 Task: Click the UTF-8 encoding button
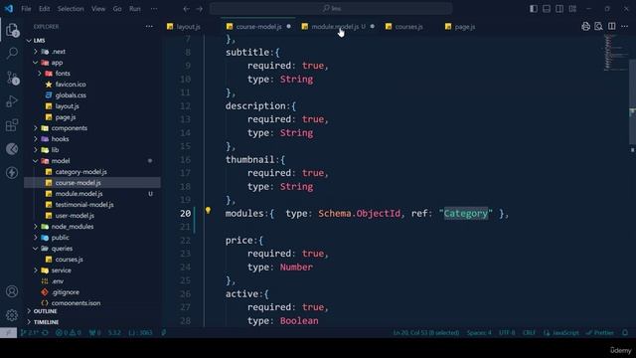pyautogui.click(x=507, y=332)
